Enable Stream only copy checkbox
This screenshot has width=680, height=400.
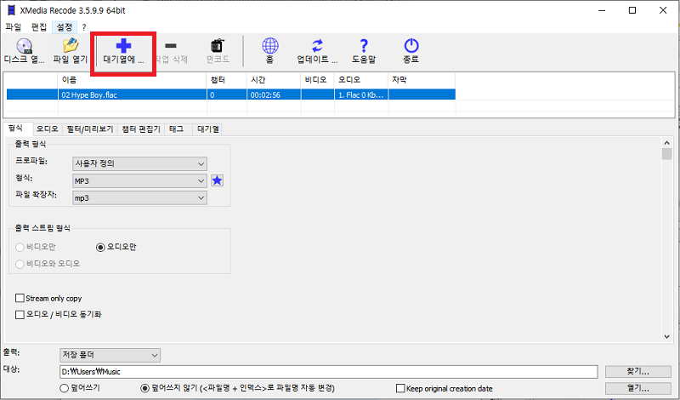tap(20, 299)
